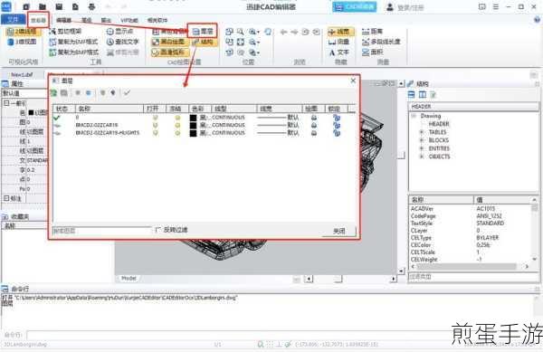Toggle the 反转过滤 checkbox
This screenshot has height=352, width=543.
click(x=157, y=230)
